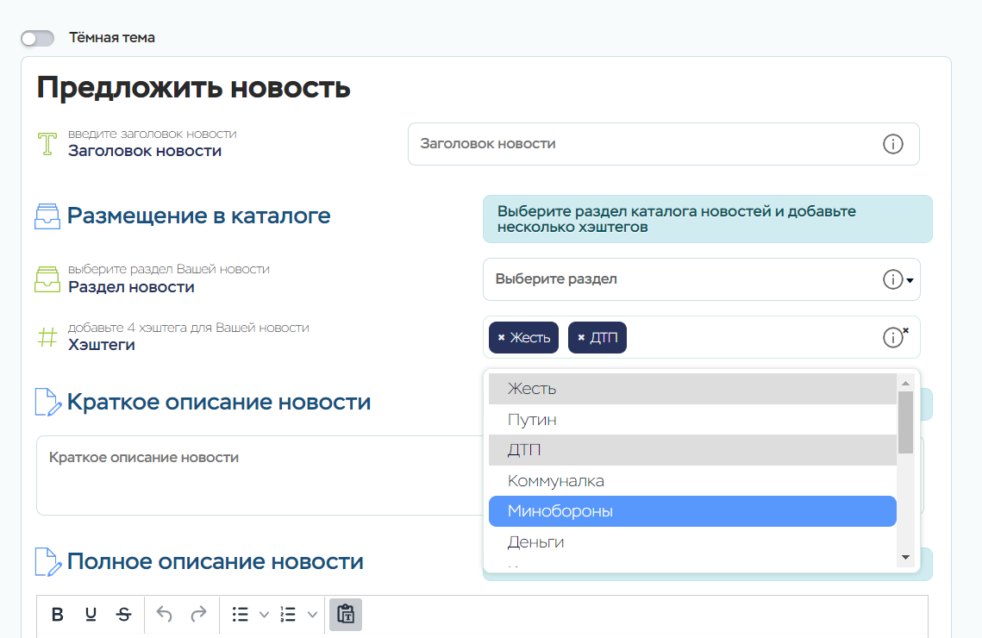
Task: Open info icon in Заголовок новости field
Action: tap(893, 144)
